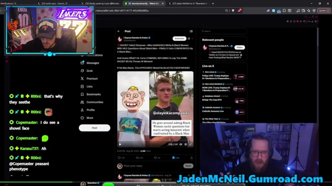
Task: Go back using the Post back arrow
Action: (x=119, y=31)
